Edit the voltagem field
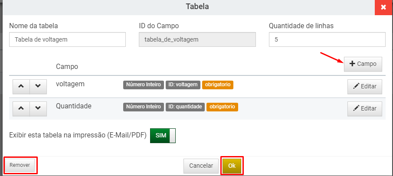 [x=365, y=87]
